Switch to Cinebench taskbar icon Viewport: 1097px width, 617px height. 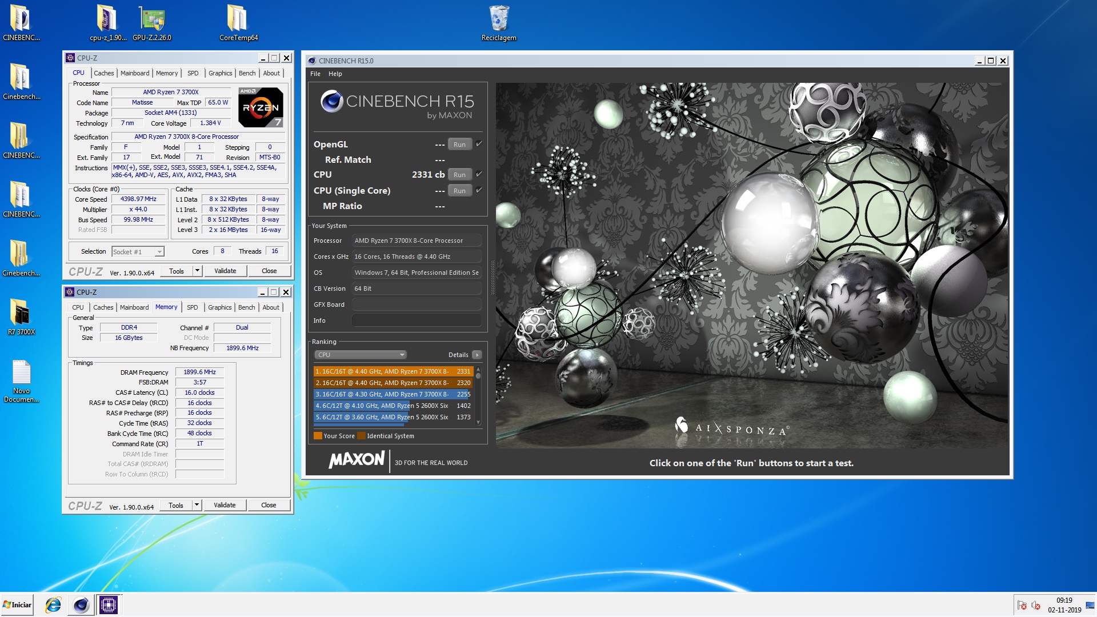click(x=81, y=604)
